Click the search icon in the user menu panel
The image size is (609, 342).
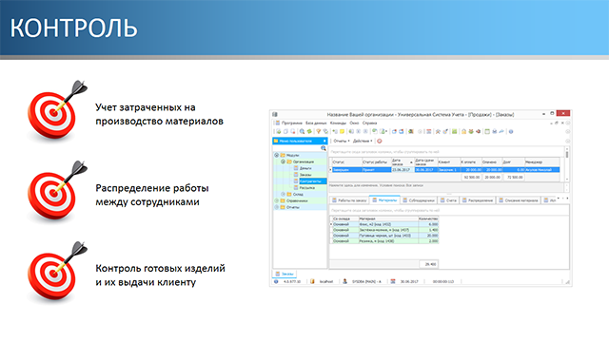tap(324, 148)
